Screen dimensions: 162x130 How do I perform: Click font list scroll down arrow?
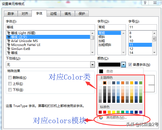pos(92,53)
